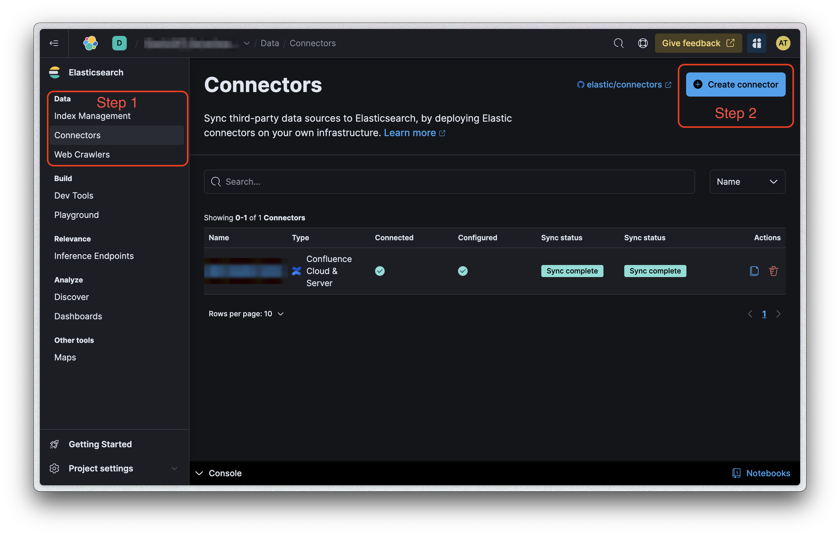Screen dimensions: 840x536
Task: Select page 1 in pagination
Action: click(x=764, y=314)
